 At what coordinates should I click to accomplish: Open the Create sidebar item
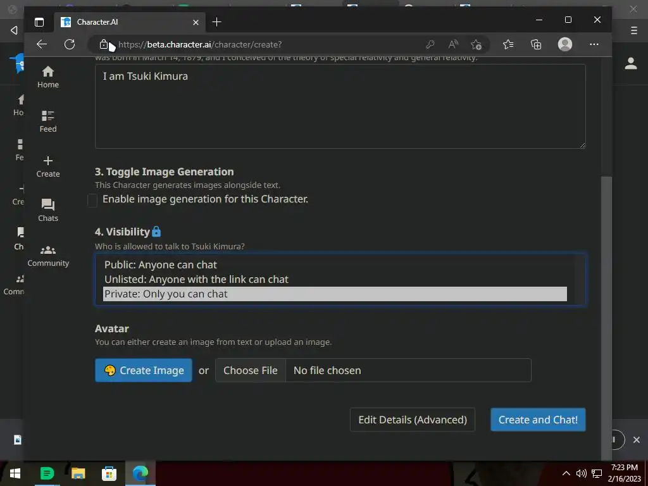pos(48,166)
